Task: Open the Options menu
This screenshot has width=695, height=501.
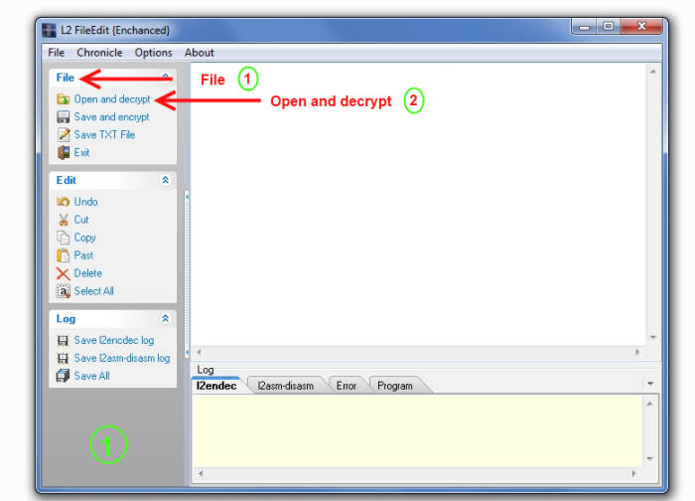Action: point(153,53)
